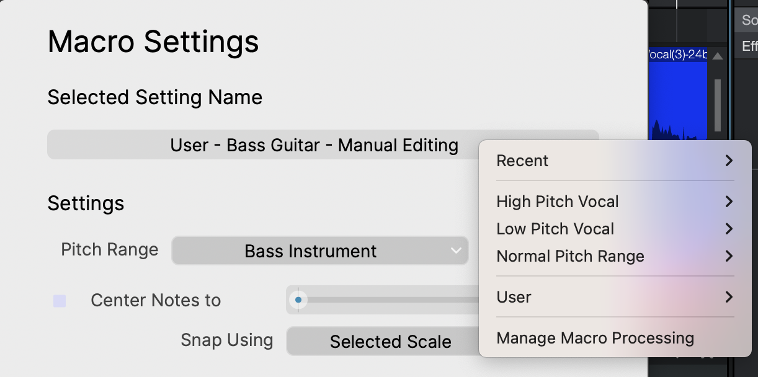Click the Center Notes slider handle
Image resolution: width=758 pixels, height=377 pixels.
click(298, 300)
